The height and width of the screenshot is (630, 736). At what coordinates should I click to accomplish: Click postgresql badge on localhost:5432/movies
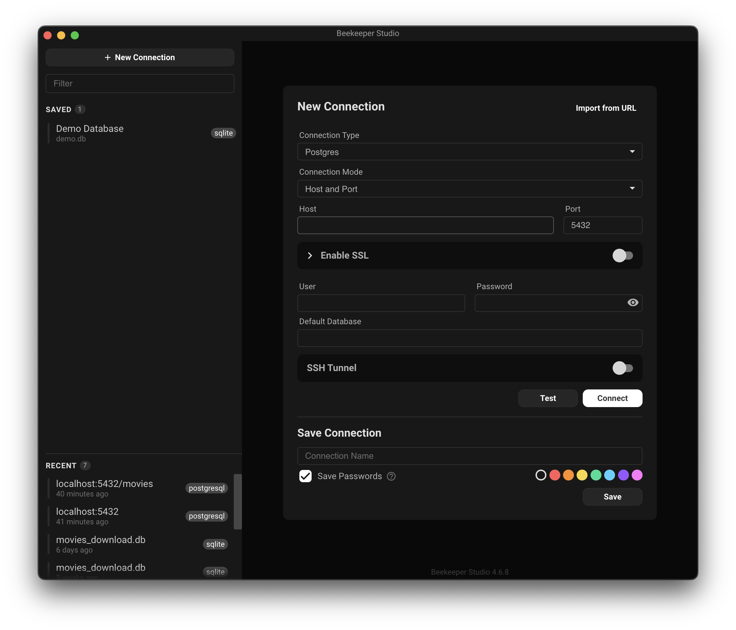[x=206, y=488]
